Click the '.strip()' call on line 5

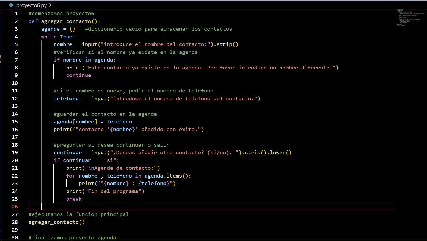[x=226, y=44]
